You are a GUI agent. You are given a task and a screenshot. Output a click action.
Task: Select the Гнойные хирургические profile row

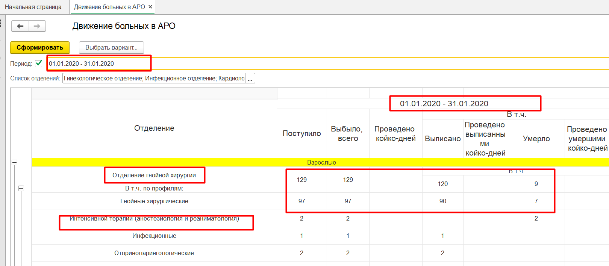[154, 201]
